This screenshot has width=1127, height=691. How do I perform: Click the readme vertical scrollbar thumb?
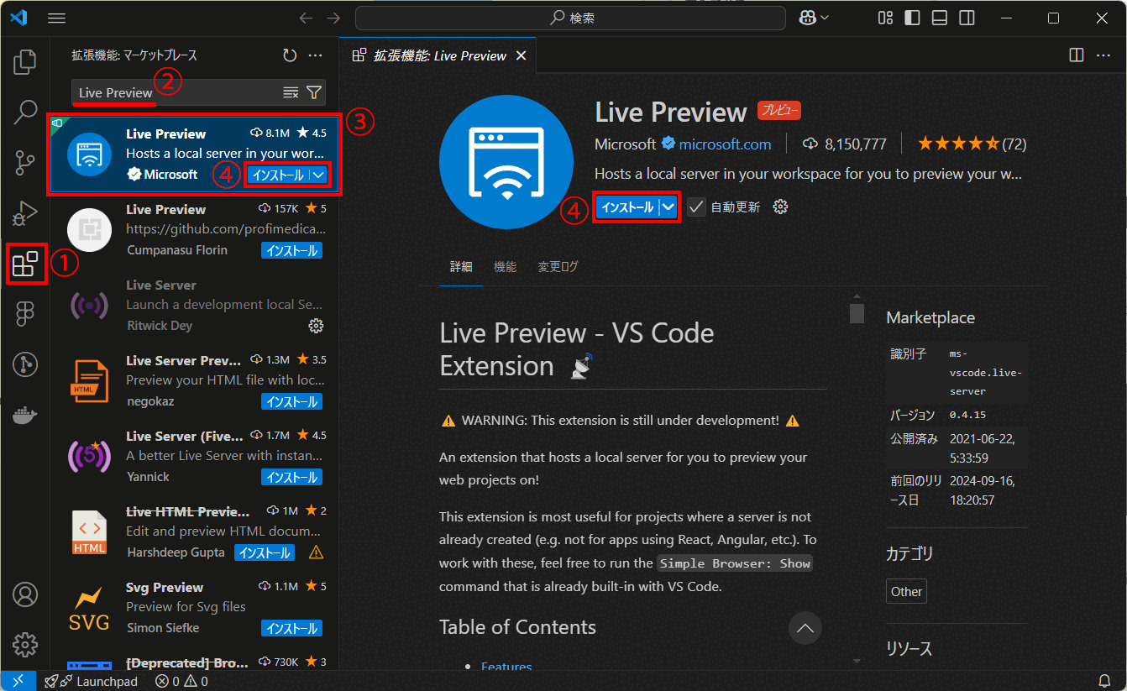pyautogui.click(x=857, y=313)
